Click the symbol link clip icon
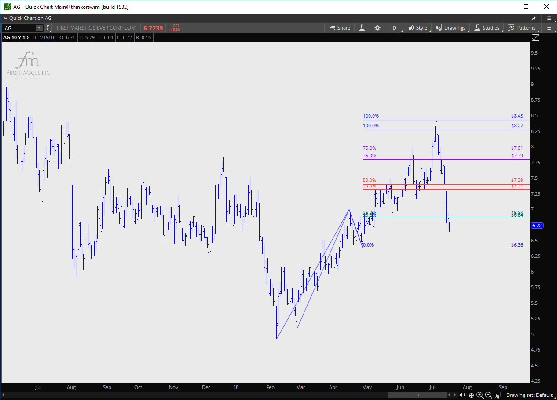Viewport: 557px width, 400px height. (x=49, y=28)
